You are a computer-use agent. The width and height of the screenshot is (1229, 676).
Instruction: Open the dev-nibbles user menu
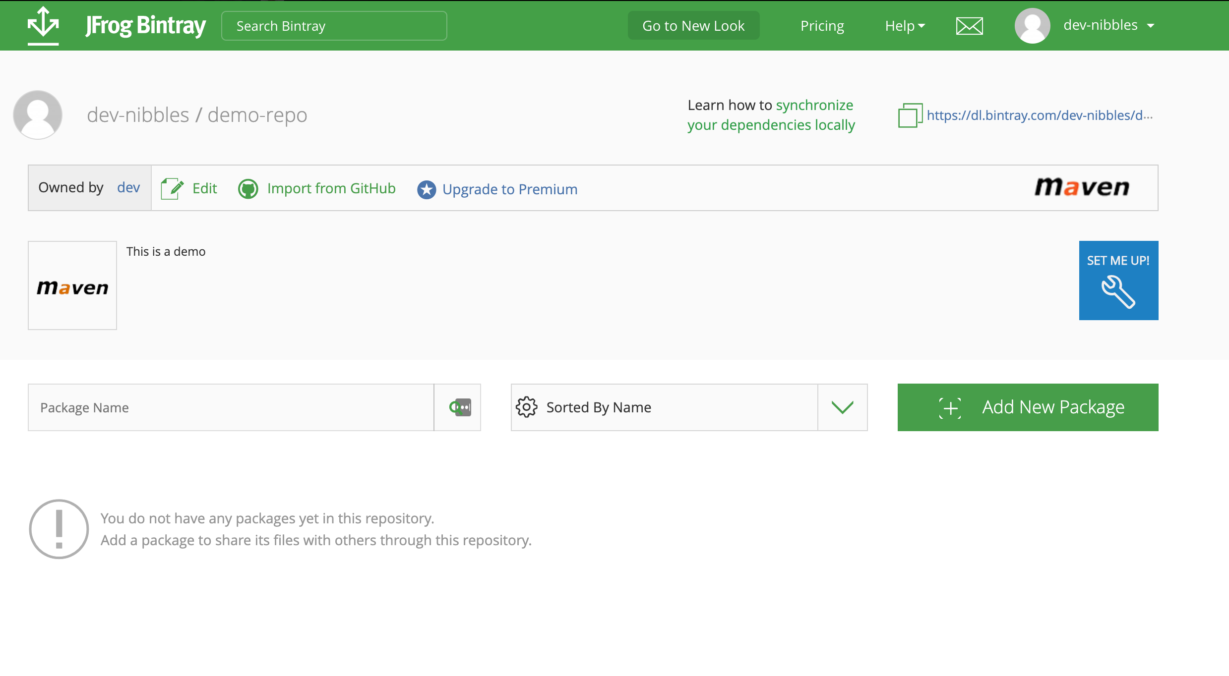(x=1108, y=25)
